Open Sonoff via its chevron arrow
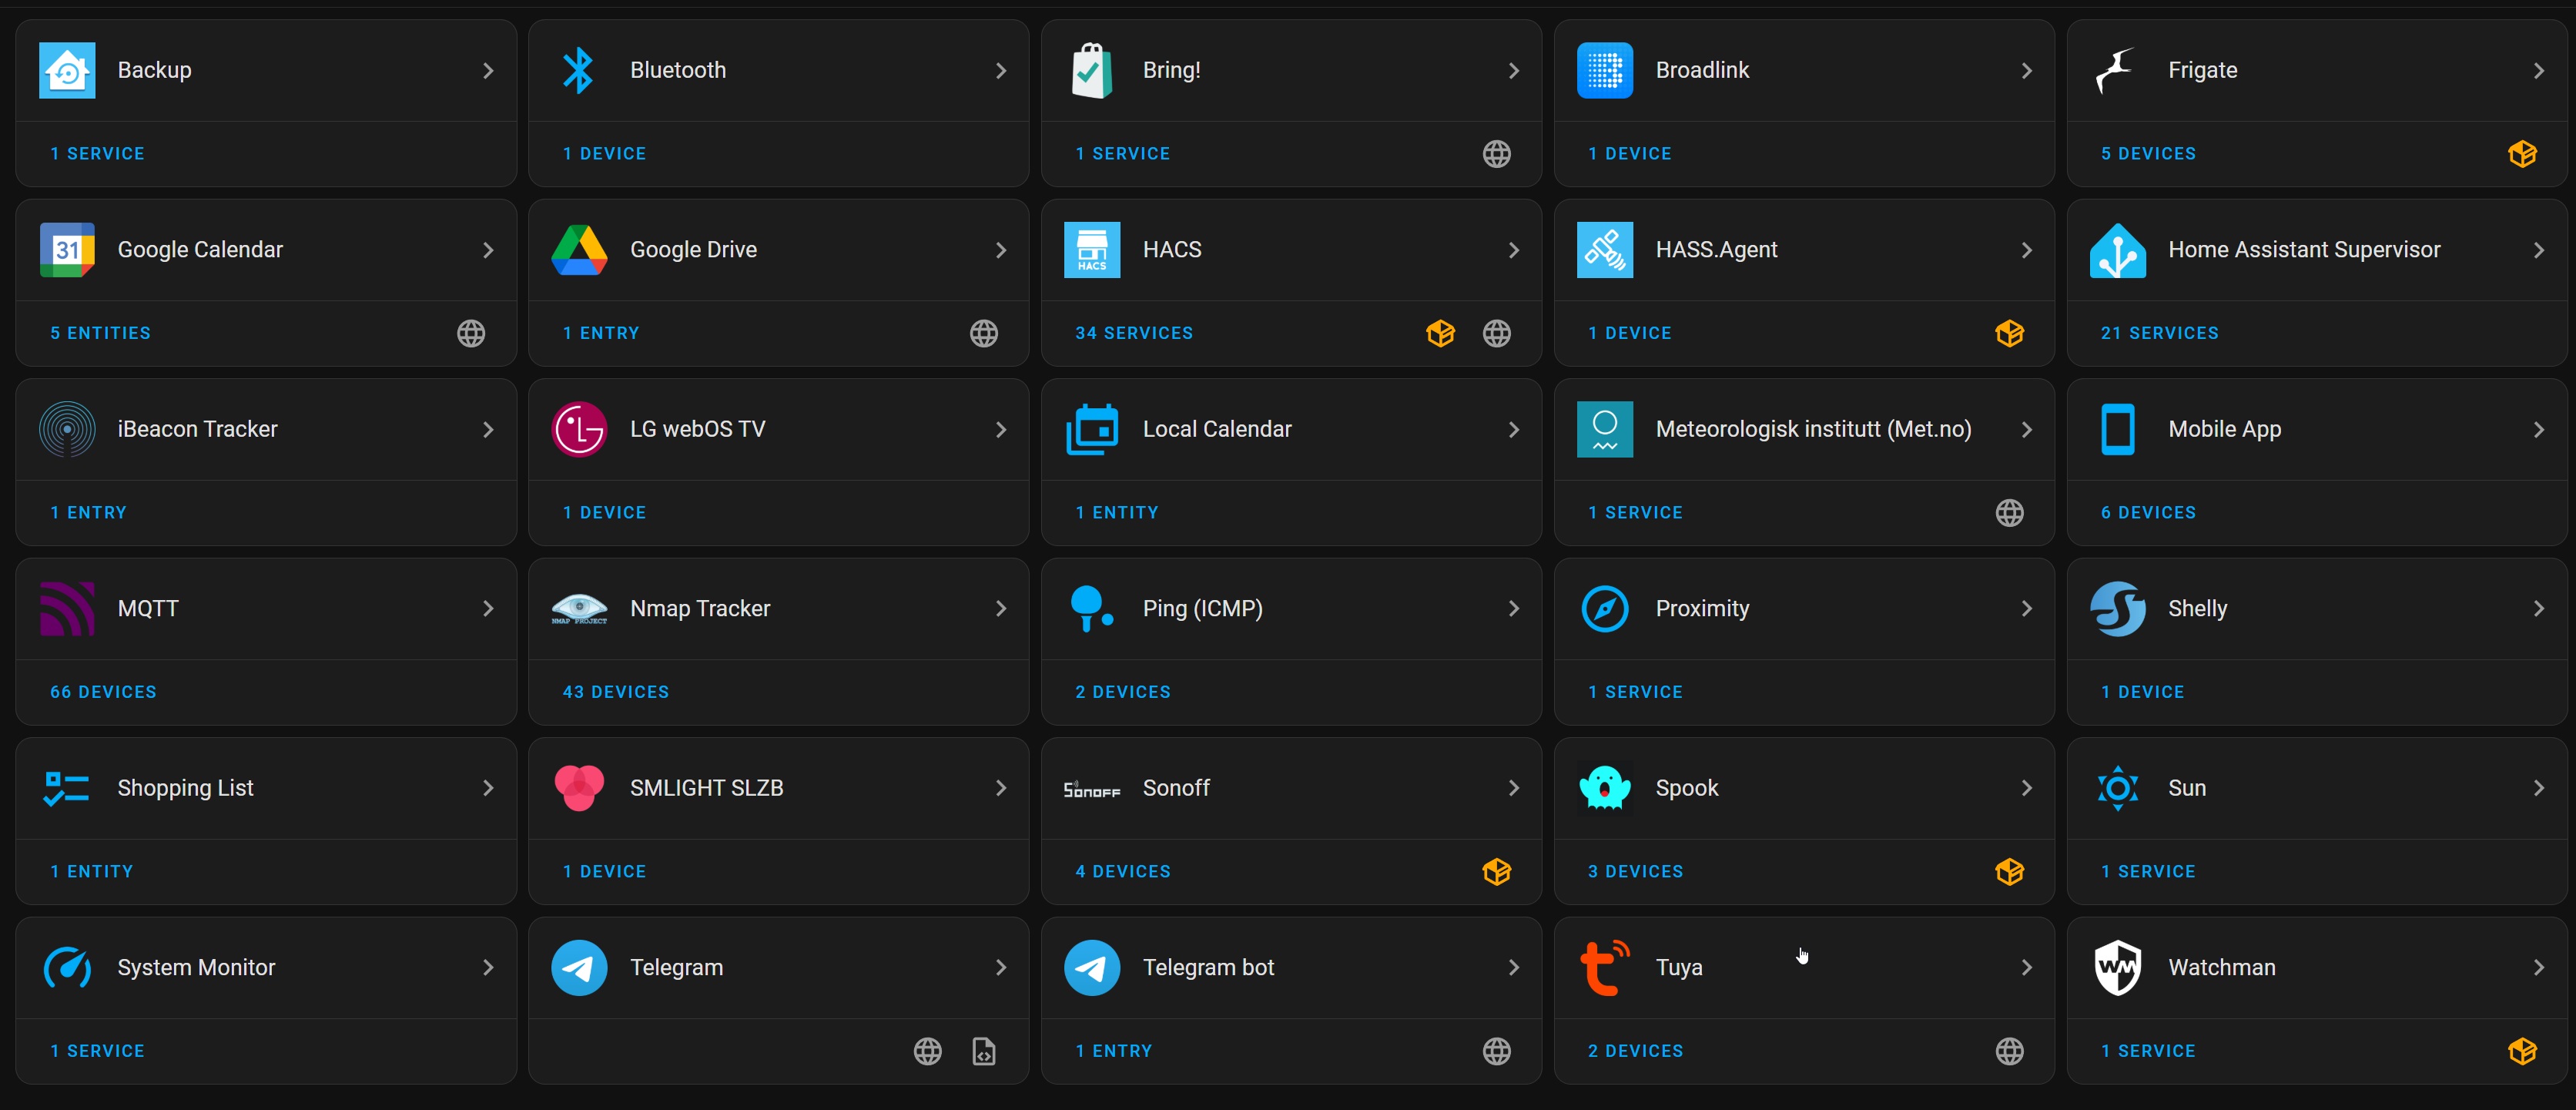 [1514, 788]
